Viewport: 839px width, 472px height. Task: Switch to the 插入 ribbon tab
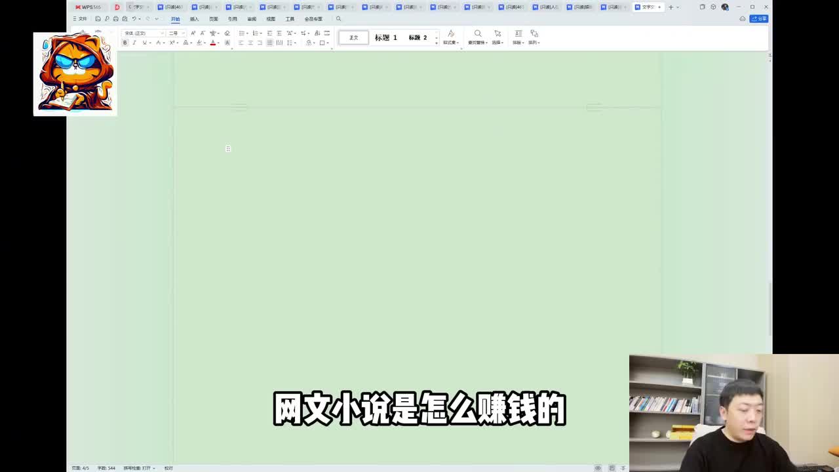click(x=194, y=19)
